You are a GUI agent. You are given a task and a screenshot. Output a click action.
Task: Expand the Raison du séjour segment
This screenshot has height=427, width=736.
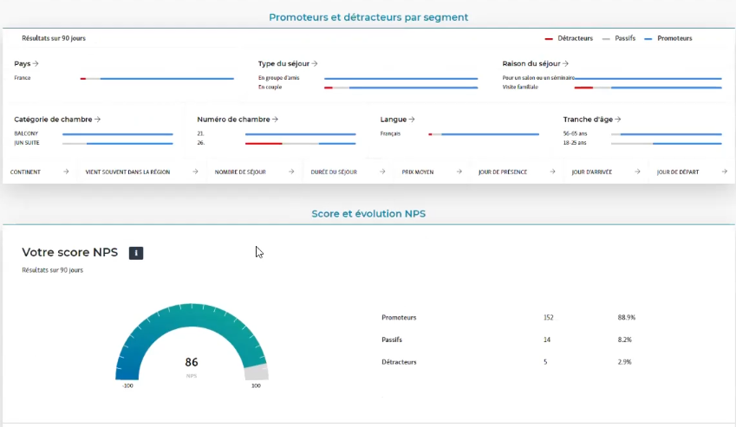(535, 63)
